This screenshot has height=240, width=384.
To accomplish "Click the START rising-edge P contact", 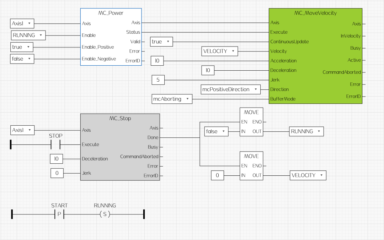I will [x=59, y=214].
